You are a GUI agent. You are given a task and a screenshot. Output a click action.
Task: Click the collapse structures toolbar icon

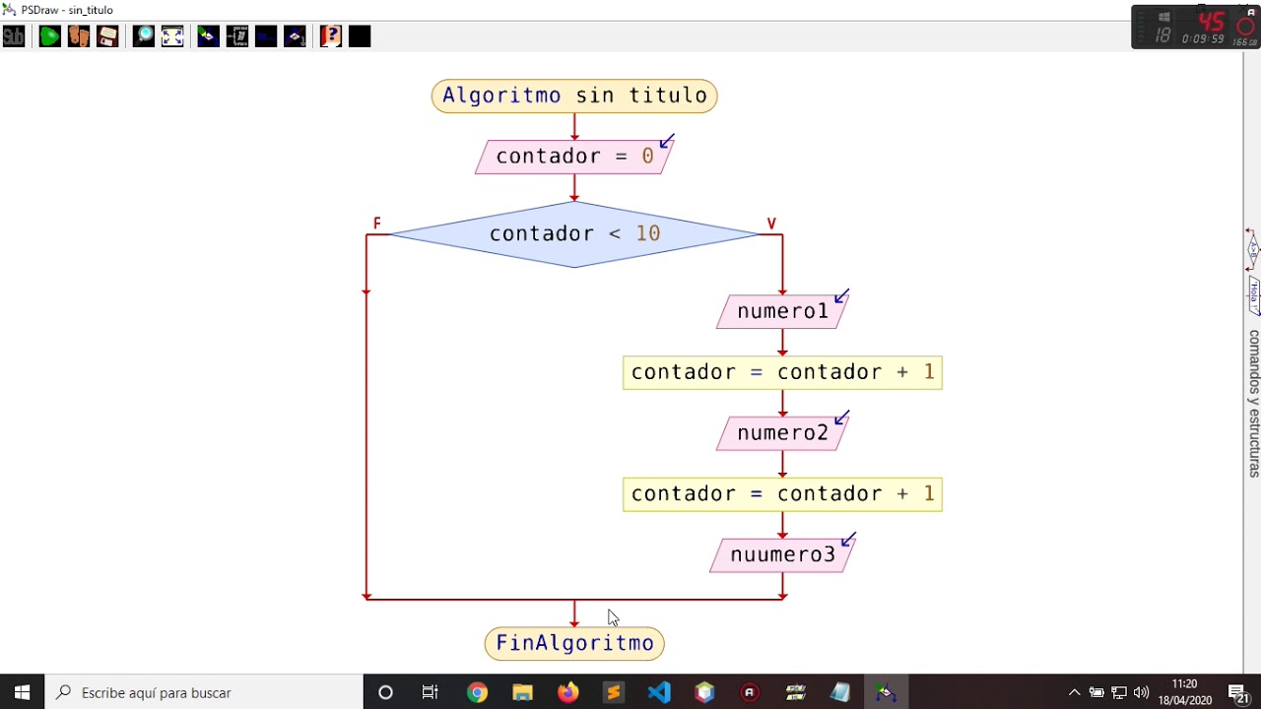[x=237, y=36]
